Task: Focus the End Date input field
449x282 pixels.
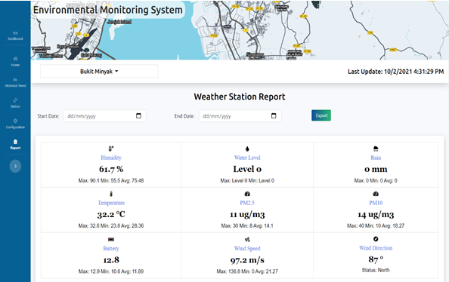Action: point(240,115)
